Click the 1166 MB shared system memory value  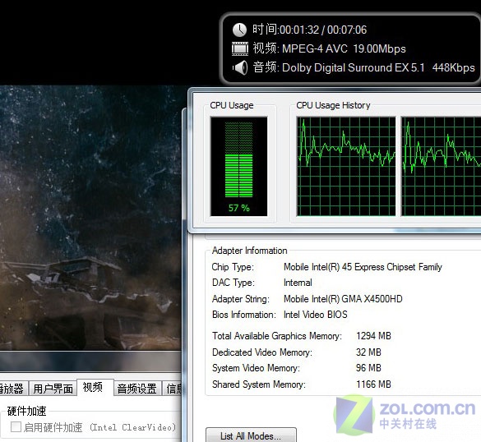[373, 384]
